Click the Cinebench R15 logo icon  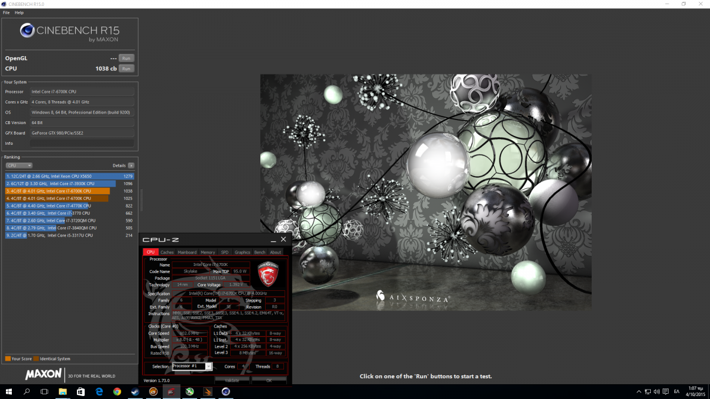pyautogui.click(x=27, y=30)
